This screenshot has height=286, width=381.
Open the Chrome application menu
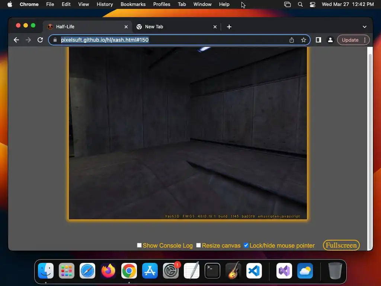point(29,4)
